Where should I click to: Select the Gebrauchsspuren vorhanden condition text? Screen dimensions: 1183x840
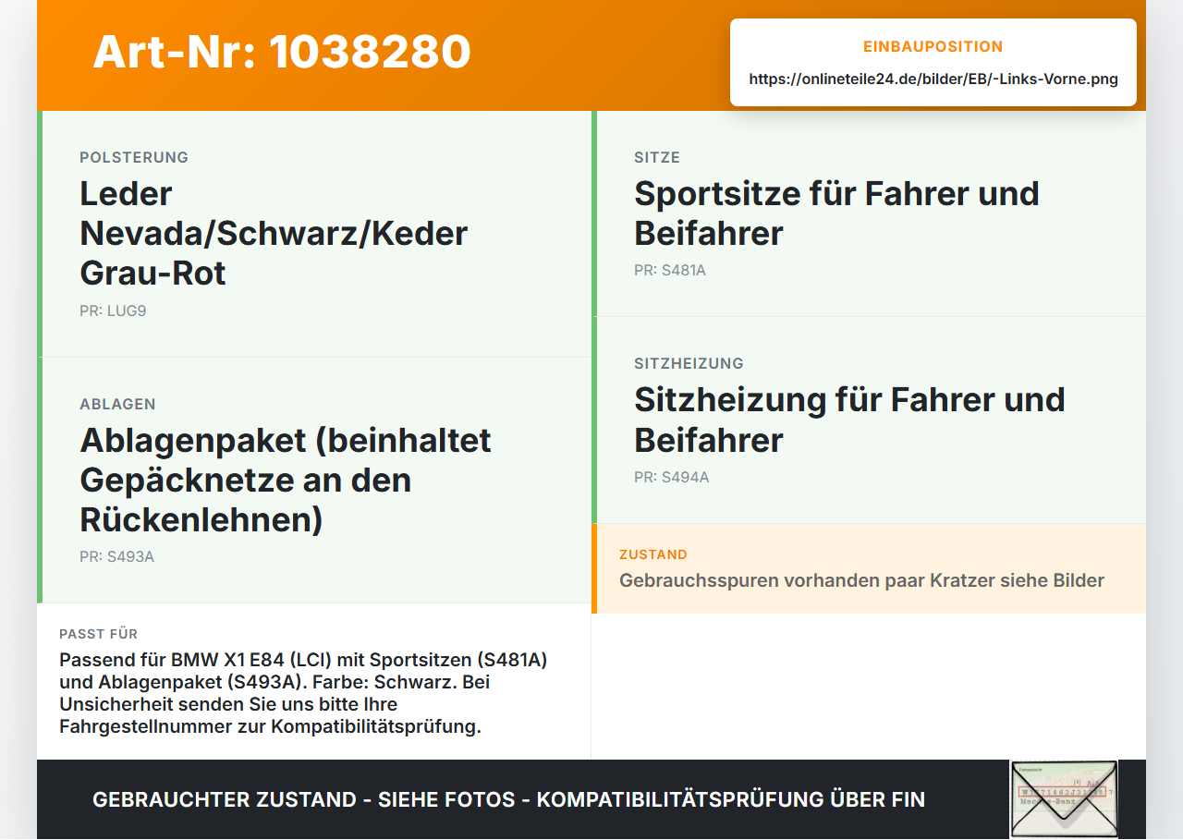click(x=861, y=581)
